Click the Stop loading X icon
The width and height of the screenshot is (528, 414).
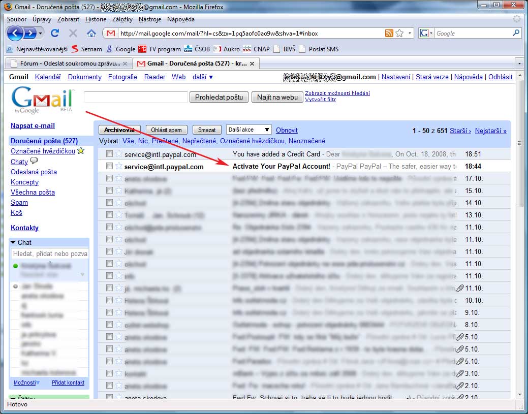coord(73,33)
